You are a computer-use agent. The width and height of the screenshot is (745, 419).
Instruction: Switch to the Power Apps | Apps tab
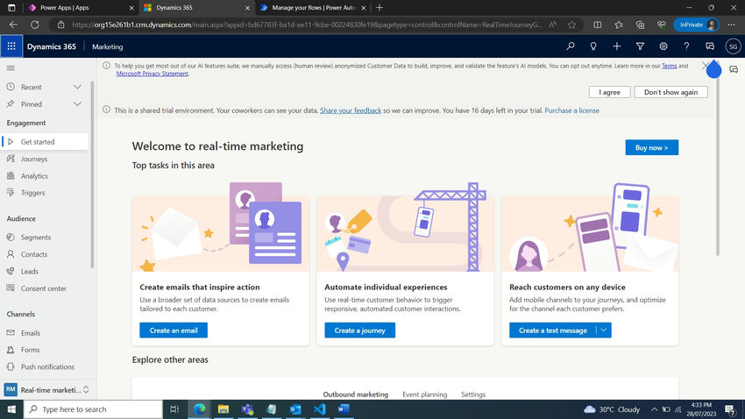(x=80, y=8)
